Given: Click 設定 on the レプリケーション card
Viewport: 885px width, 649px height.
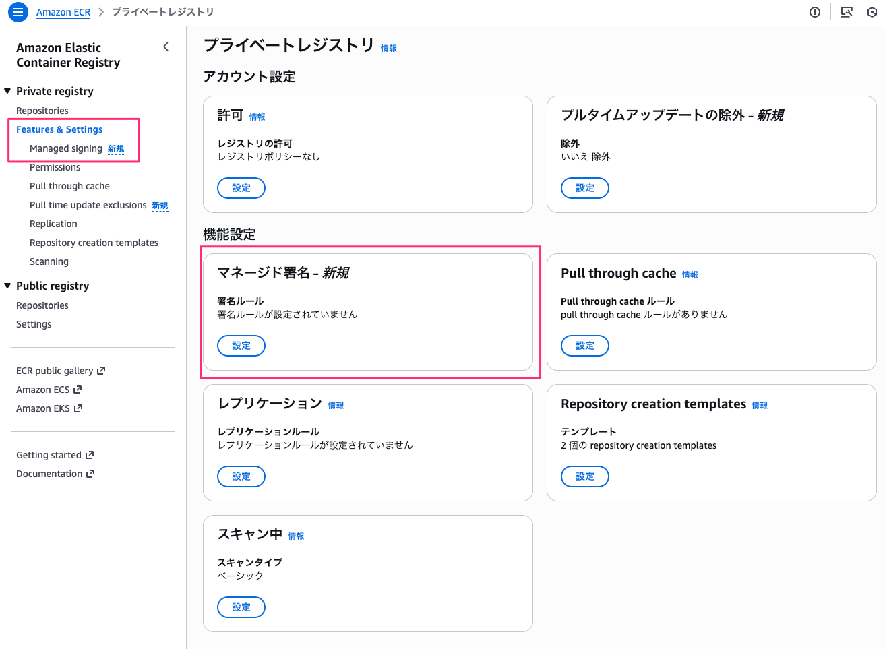Looking at the screenshot, I should click(x=241, y=476).
